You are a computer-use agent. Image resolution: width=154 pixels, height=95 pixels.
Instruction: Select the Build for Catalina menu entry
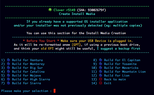pos(28,72)
